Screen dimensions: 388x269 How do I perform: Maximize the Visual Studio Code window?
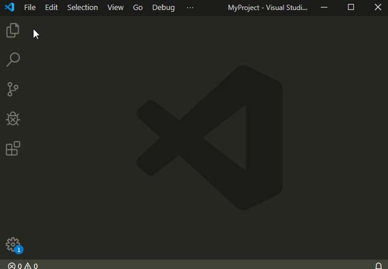351,8
